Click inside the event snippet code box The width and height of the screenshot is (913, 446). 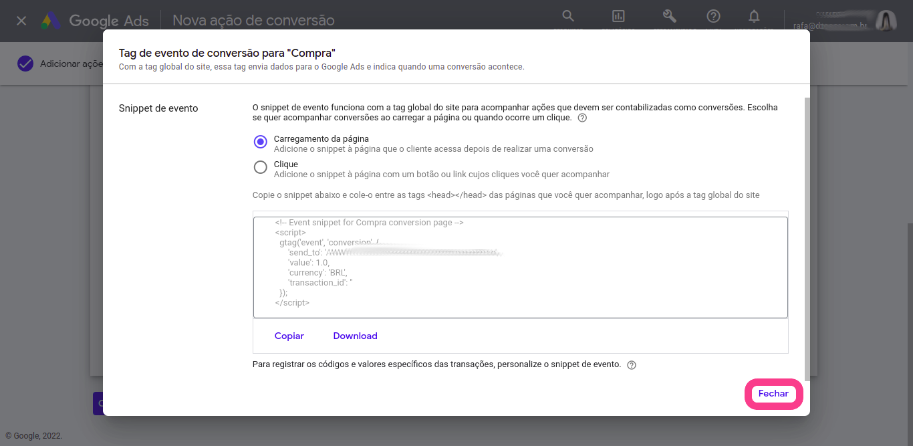(521, 267)
